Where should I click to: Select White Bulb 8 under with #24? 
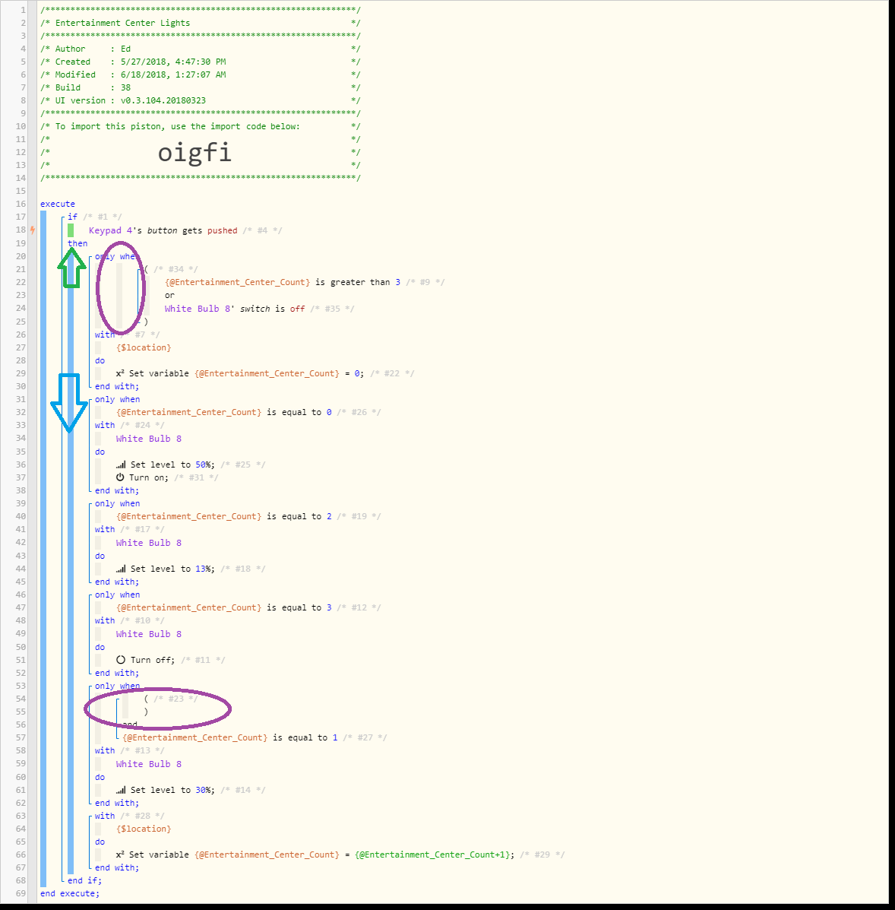[148, 439]
